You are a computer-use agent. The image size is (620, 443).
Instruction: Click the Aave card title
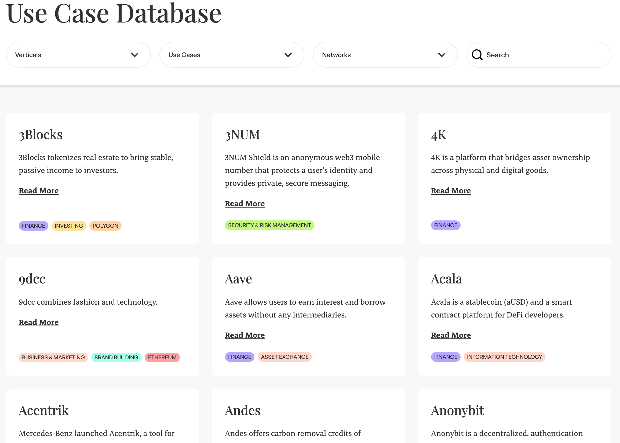pos(238,279)
